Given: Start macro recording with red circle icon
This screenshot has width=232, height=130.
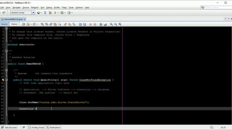Looking at the screenshot, I should tap(91, 24).
